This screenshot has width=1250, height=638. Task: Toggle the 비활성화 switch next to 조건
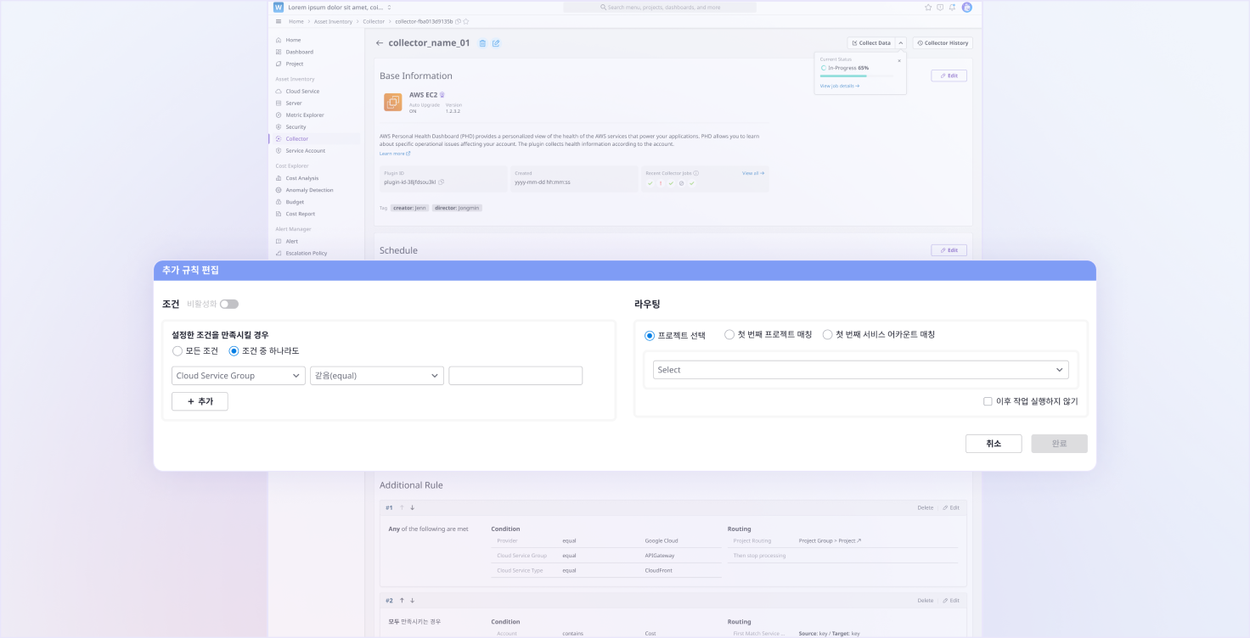pos(229,304)
